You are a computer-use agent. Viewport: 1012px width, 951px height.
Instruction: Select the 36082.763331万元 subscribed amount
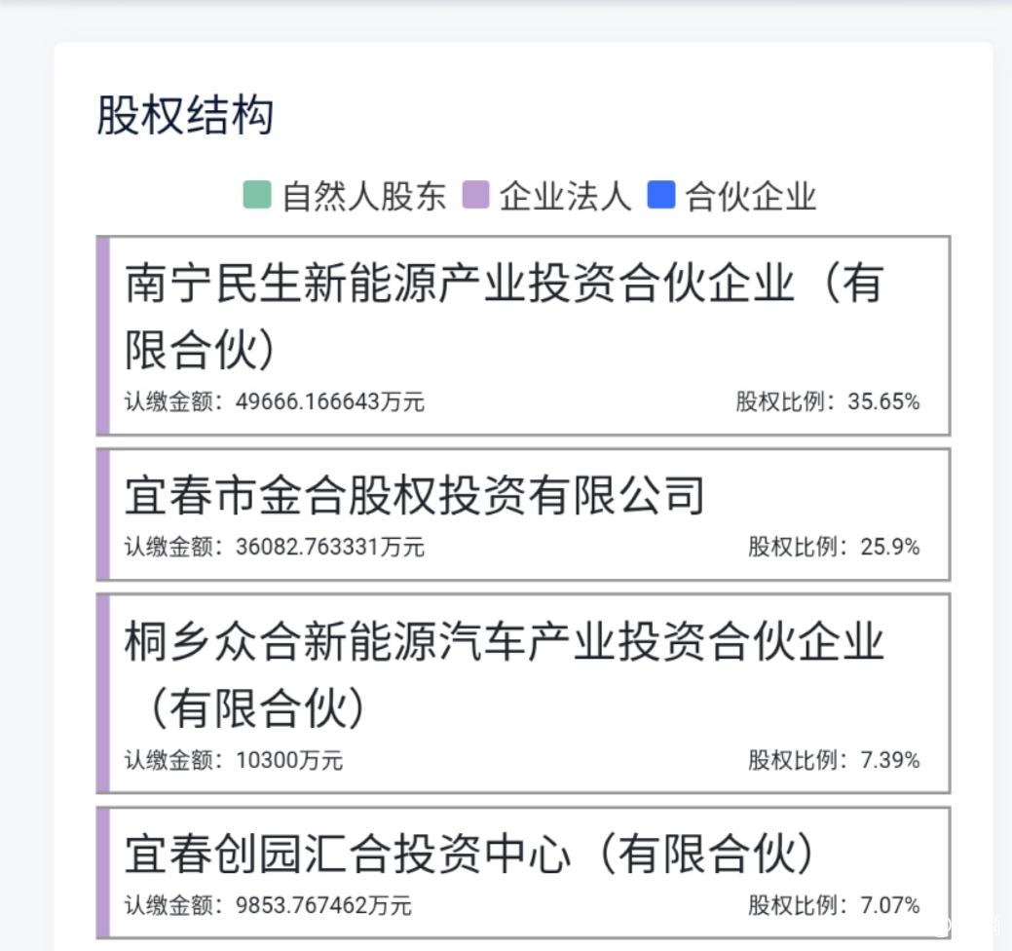click(x=330, y=547)
